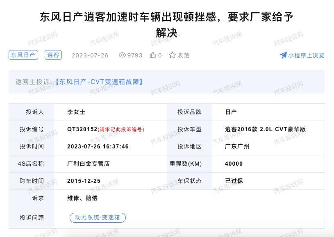Image resolution: width=334 pixels, height=237 pixels.
Task: Click the 投诉车型 label cell
Action: [189, 130]
